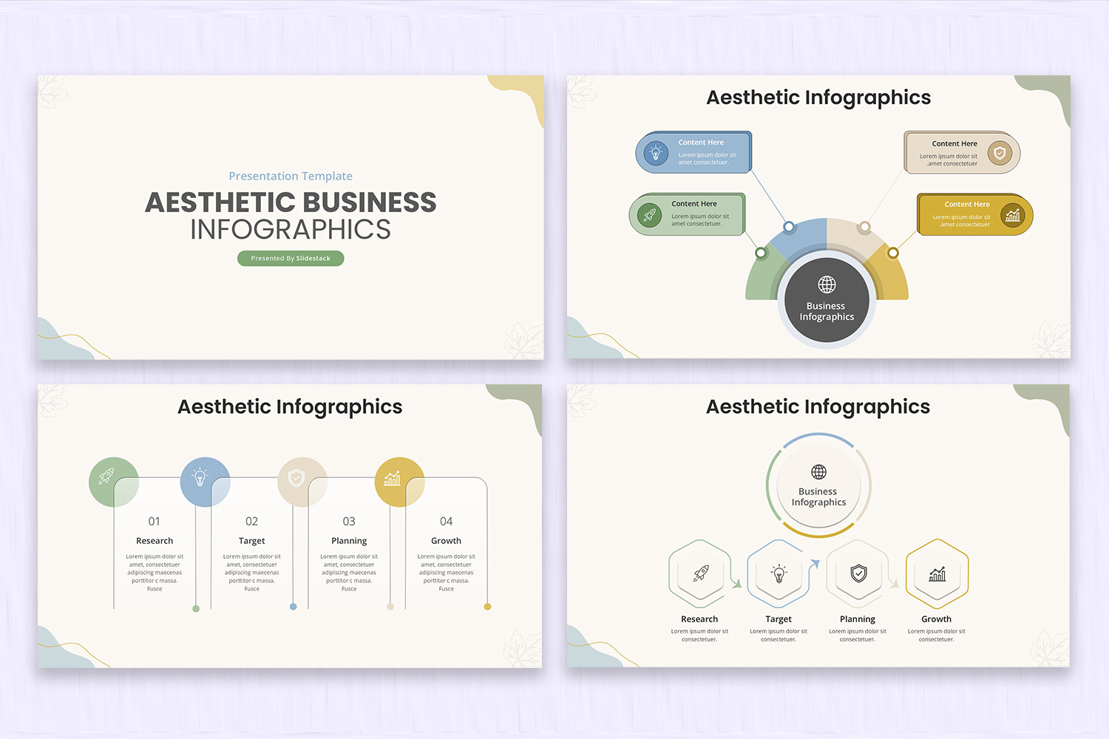
Task: Select the INFOGRAPHICS heading on the cover slide
Action: pos(291,230)
